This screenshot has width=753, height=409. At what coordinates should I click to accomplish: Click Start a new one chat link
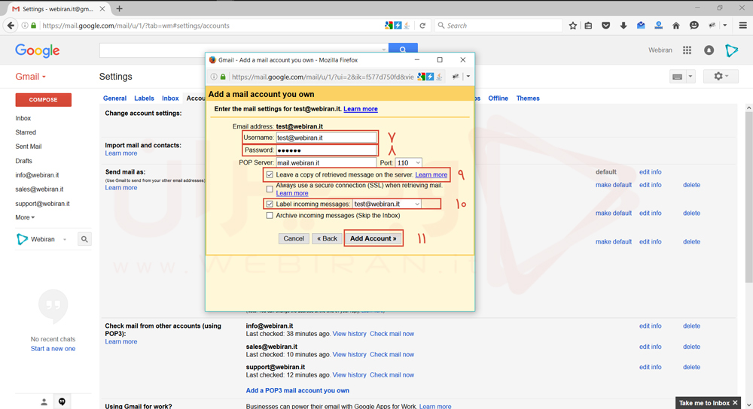[53, 349]
